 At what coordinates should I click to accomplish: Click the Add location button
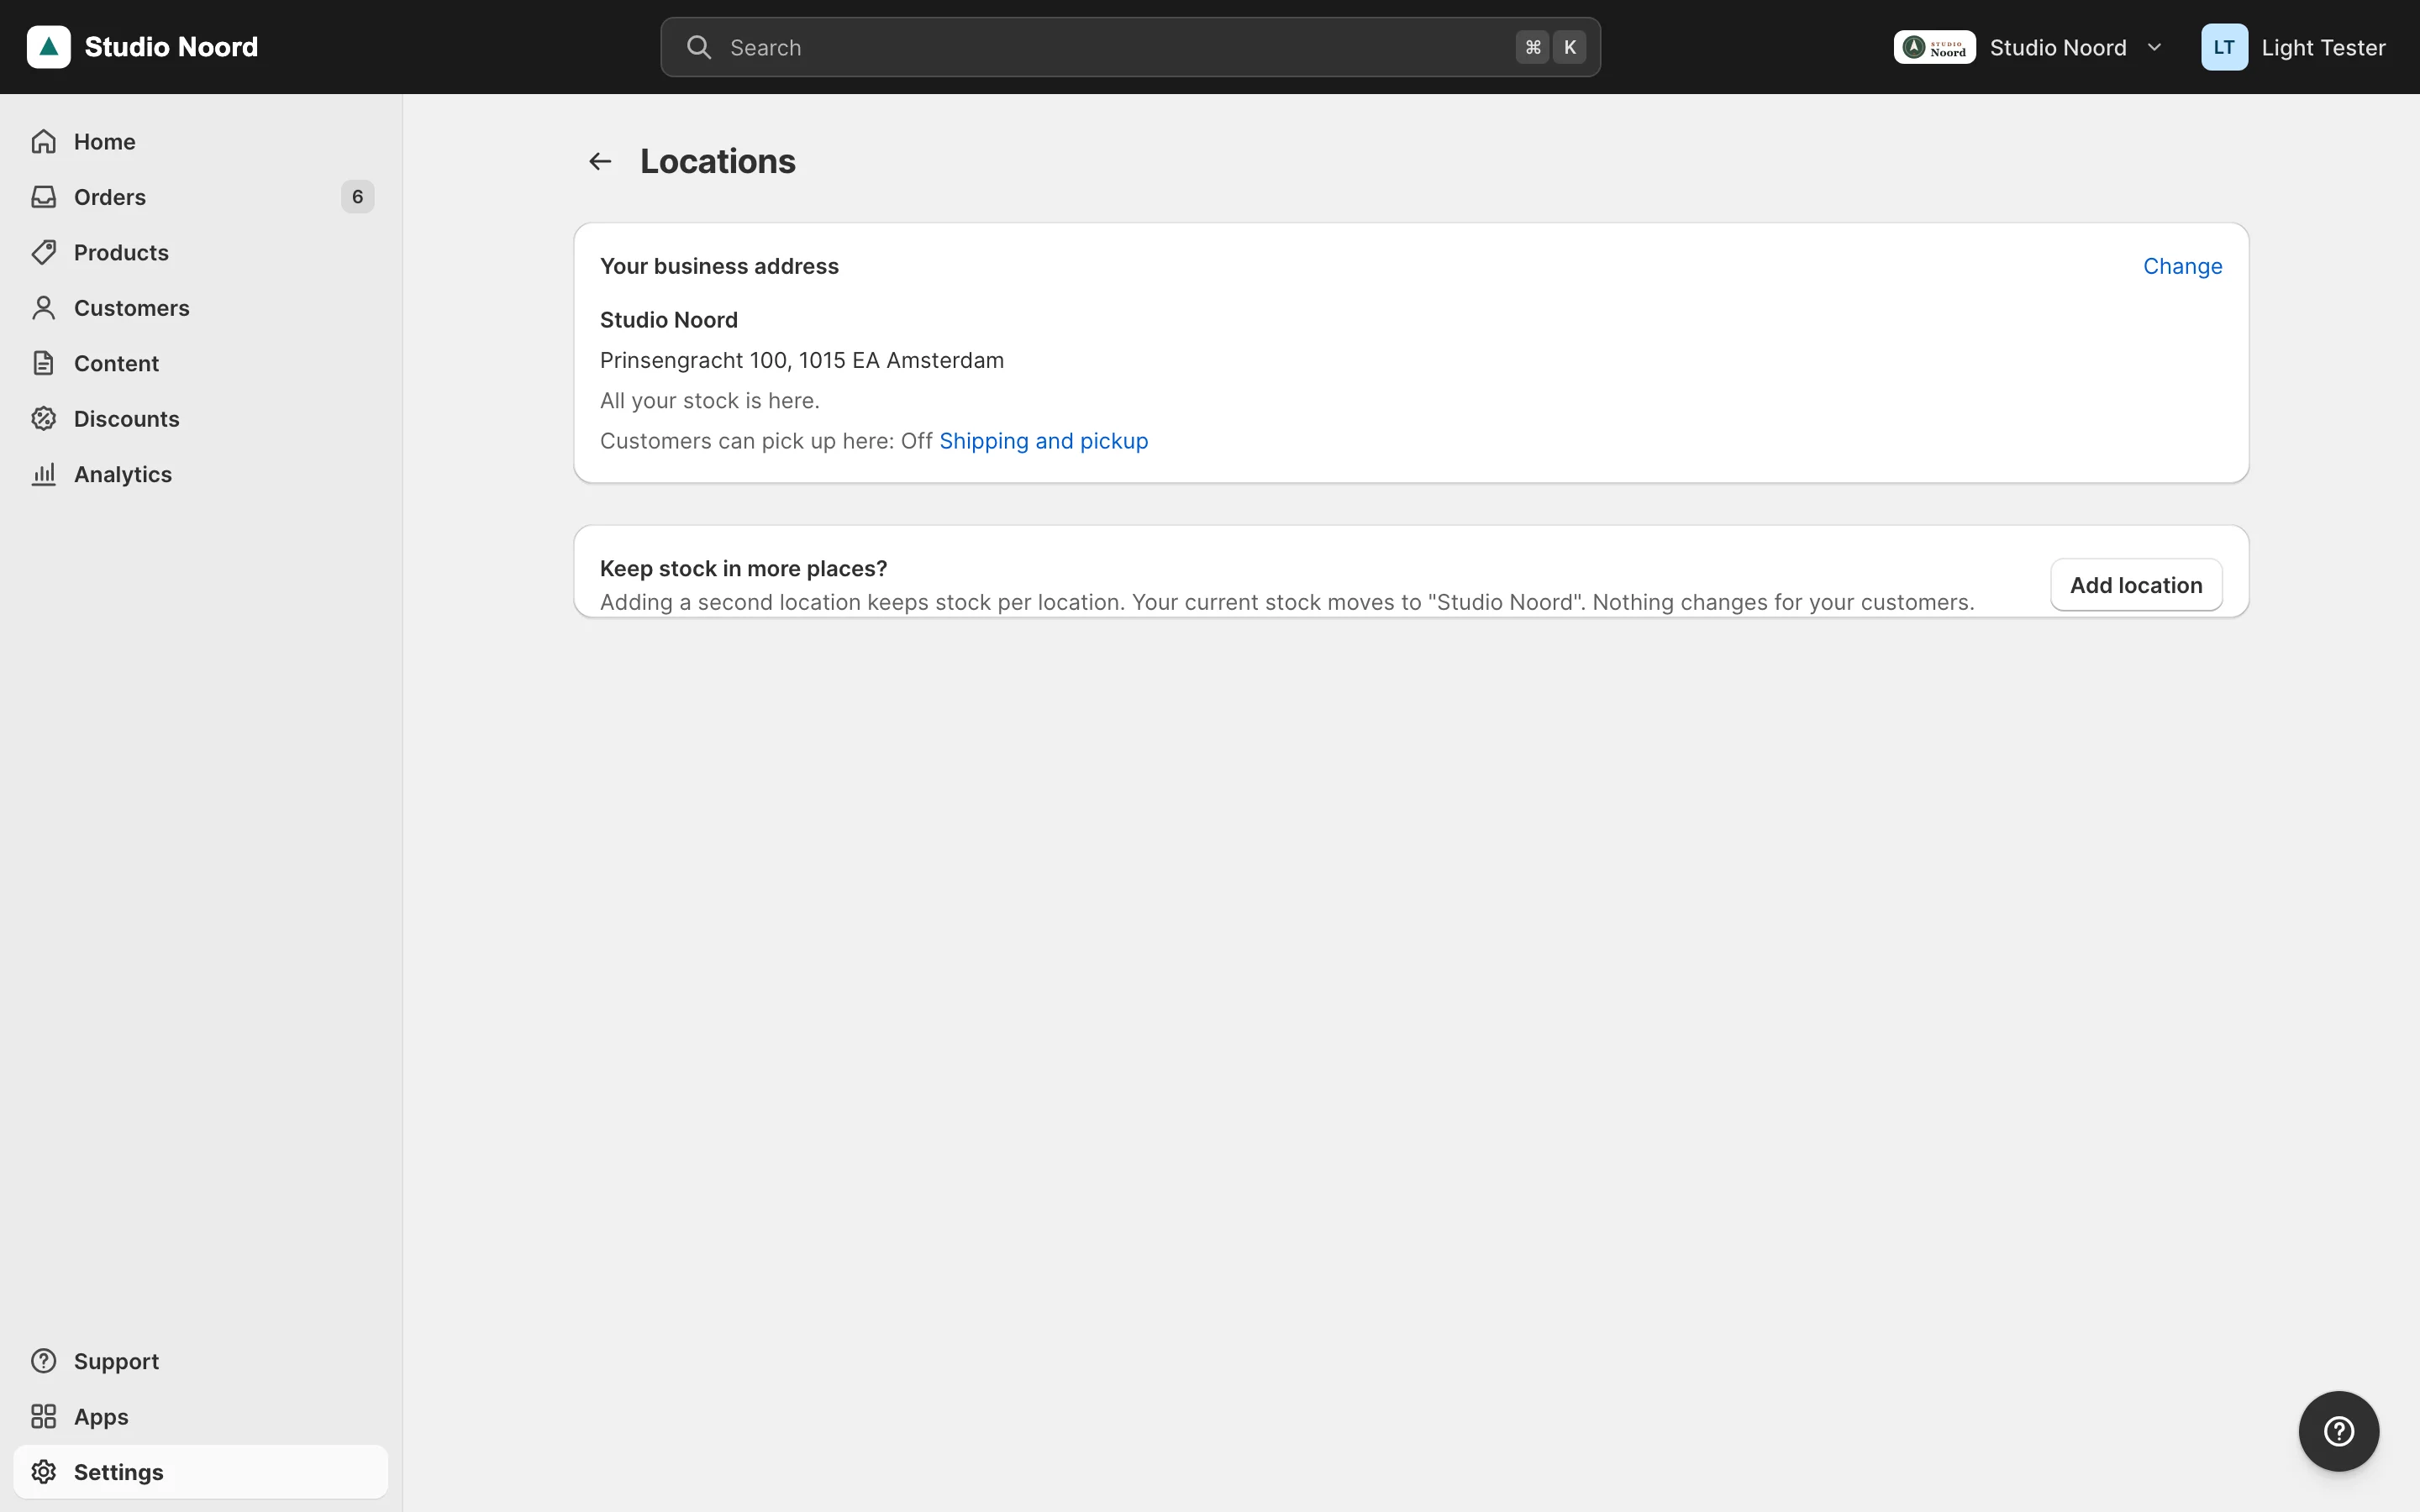coord(2136,585)
